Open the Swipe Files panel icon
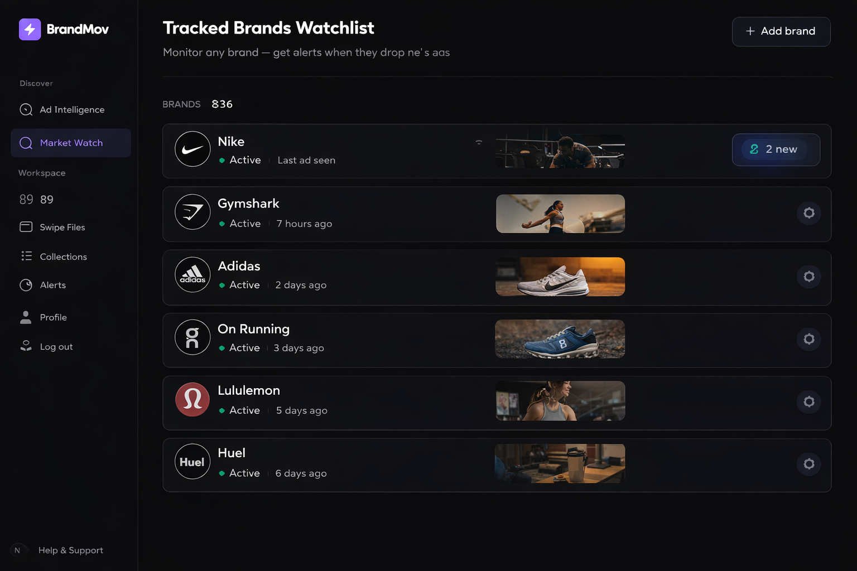The height and width of the screenshot is (571, 857). (26, 227)
